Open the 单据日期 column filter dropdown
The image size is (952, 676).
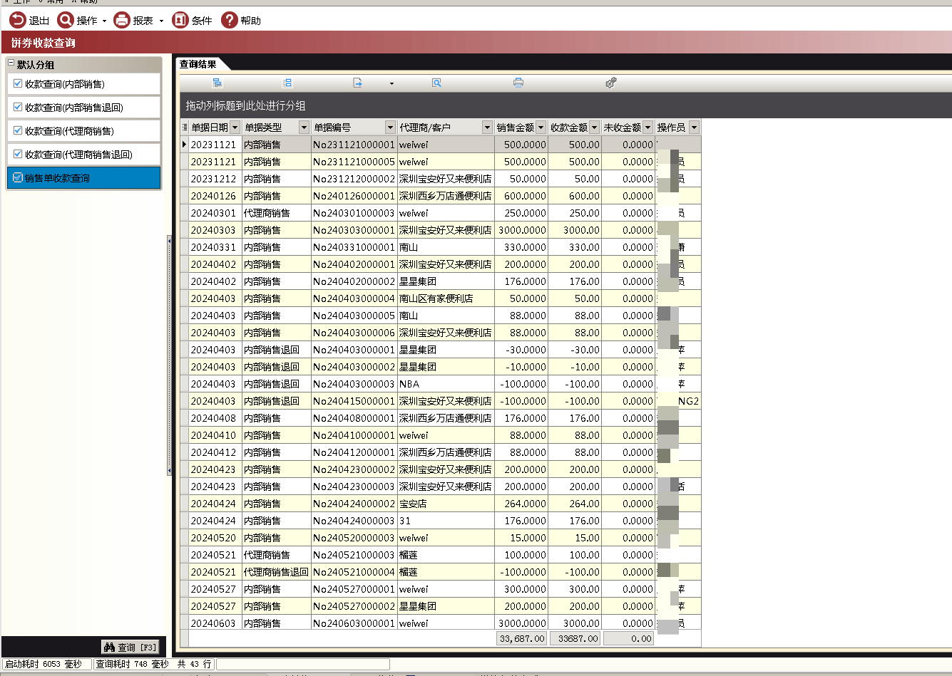click(235, 128)
